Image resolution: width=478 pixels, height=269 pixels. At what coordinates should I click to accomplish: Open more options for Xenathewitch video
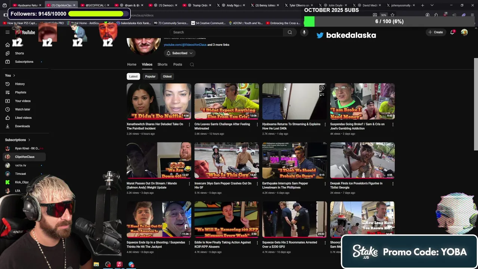[x=189, y=124]
